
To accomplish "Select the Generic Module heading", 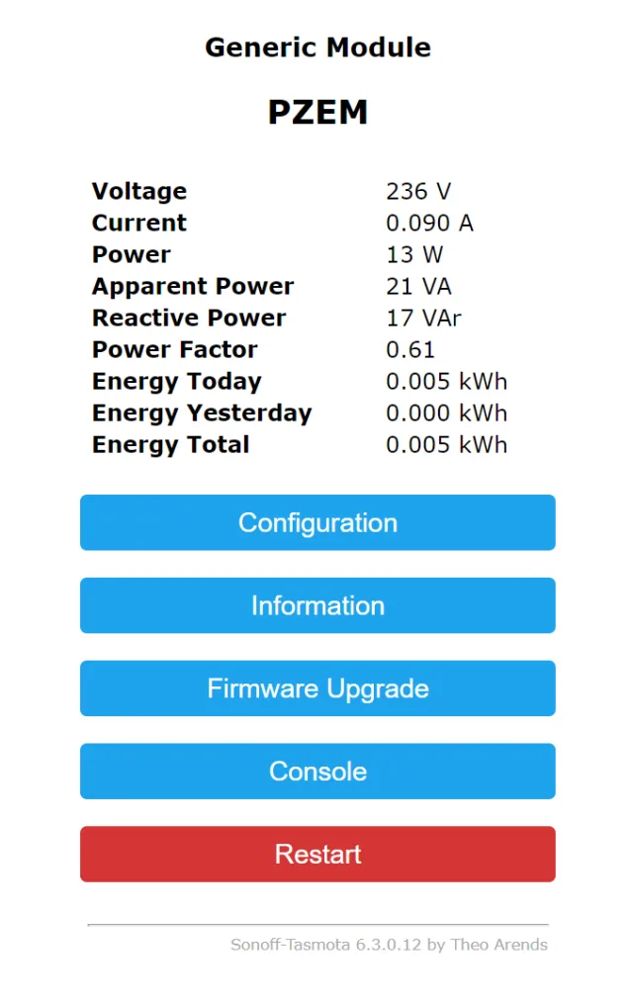I will click(x=316, y=46).
